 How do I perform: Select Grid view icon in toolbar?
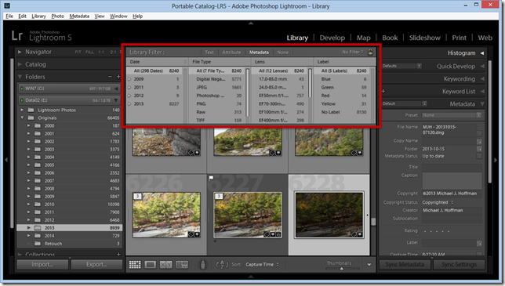[135, 264]
